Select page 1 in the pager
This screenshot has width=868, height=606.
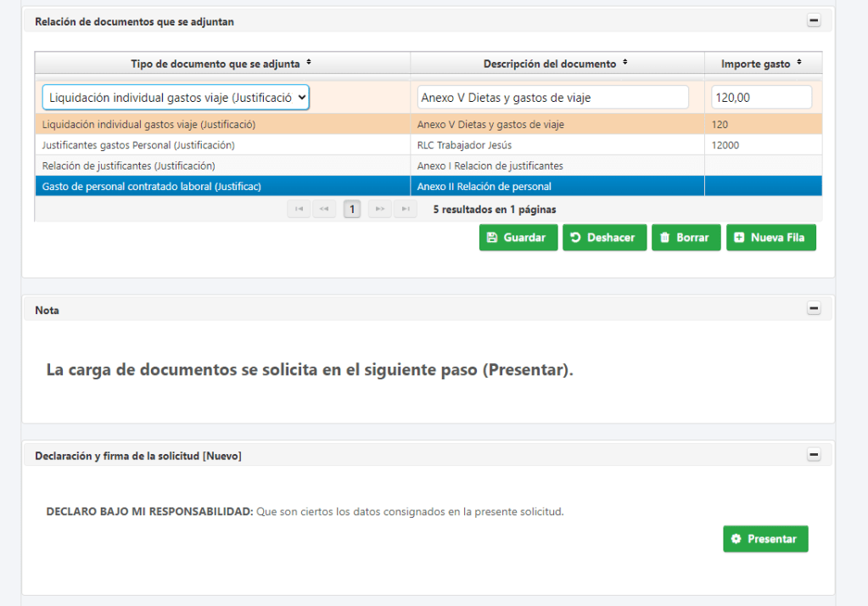tap(352, 209)
